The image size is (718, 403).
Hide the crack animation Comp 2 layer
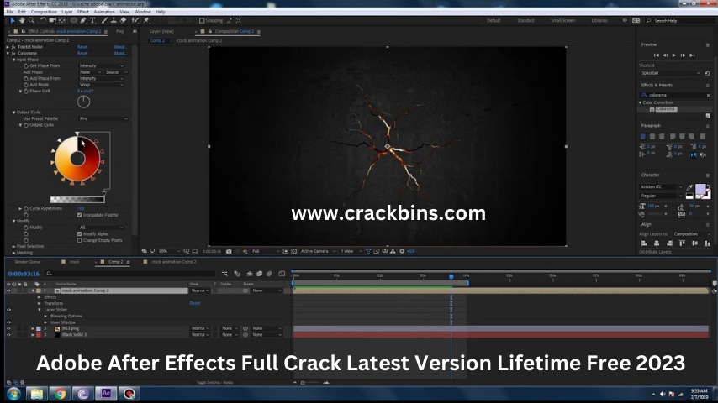tap(8, 290)
